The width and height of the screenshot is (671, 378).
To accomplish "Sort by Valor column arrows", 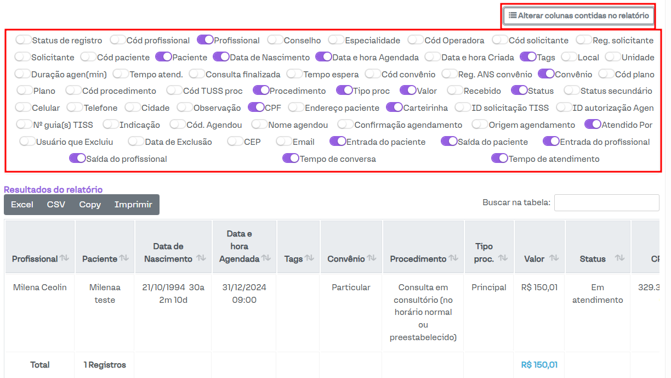I will click(554, 258).
